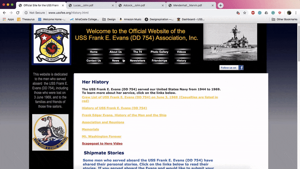The height and width of the screenshot is (169, 300).
Task: Open the Mt. Washington Forever link
Action: point(102,136)
